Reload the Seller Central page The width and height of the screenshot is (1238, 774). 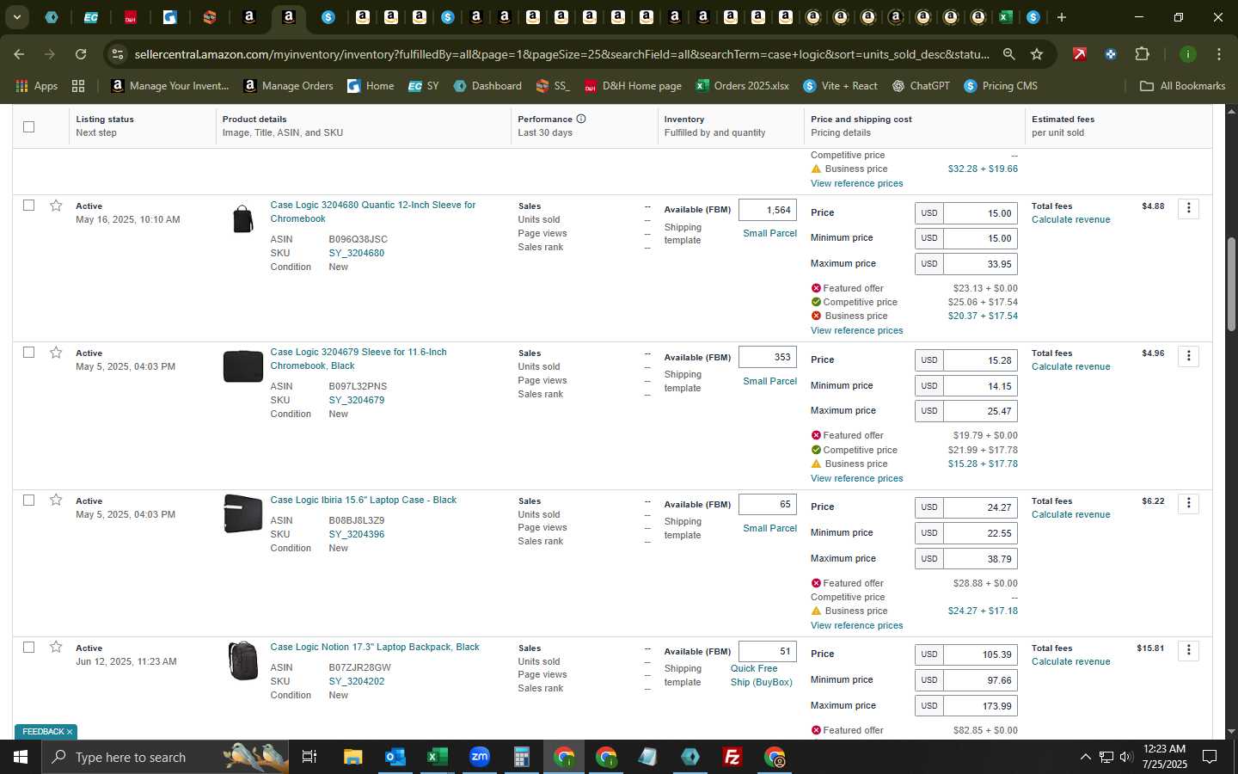click(x=81, y=54)
